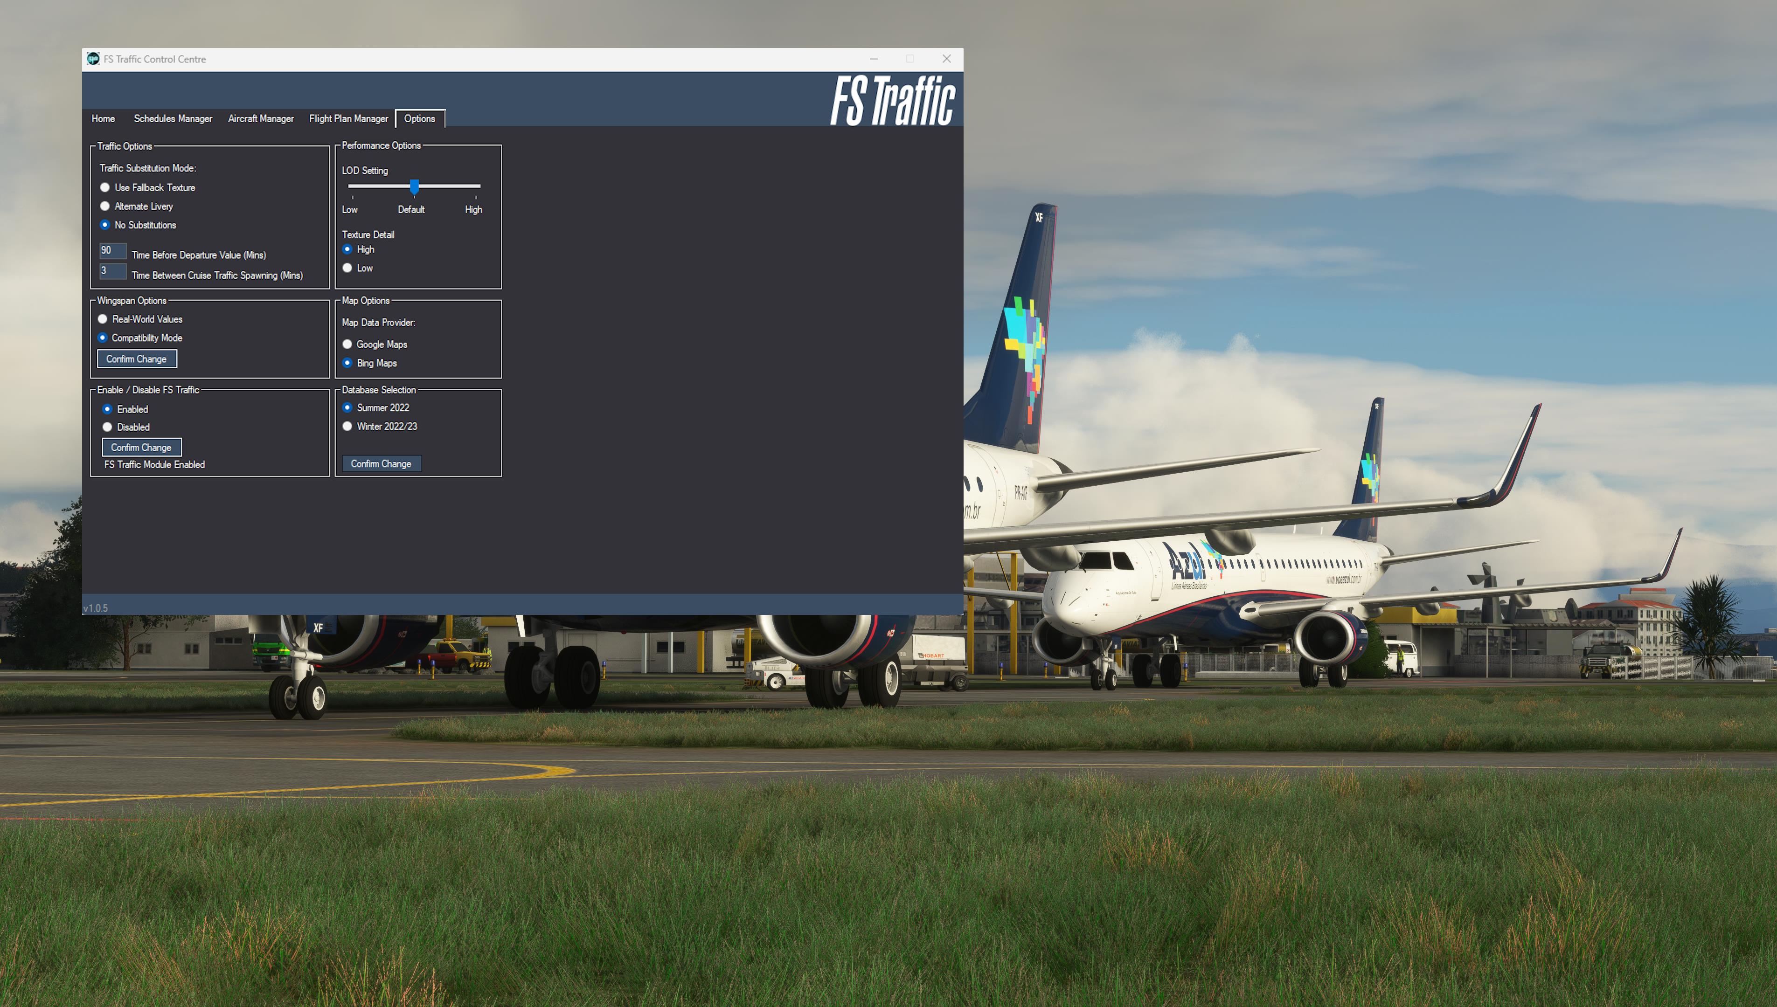1777x1007 pixels.
Task: Confirm Database Selection change
Action: pos(381,462)
